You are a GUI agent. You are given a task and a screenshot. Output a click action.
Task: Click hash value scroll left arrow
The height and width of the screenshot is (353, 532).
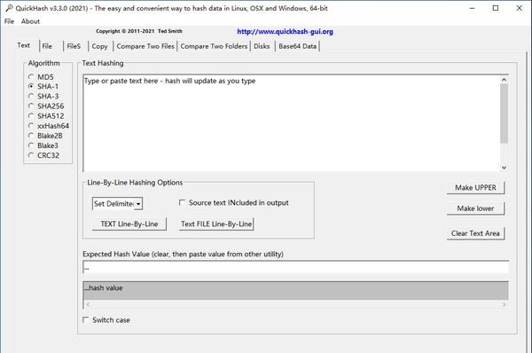tap(88, 304)
